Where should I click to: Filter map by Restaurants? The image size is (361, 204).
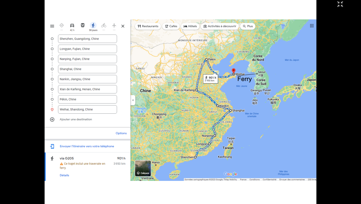coord(148,26)
